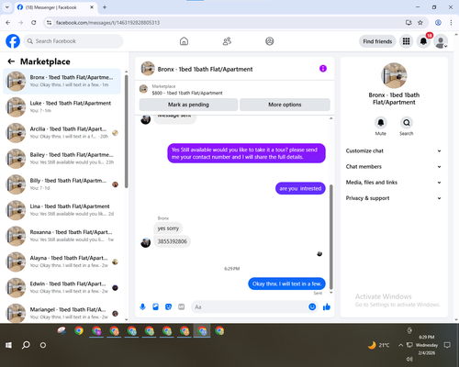Open the Alayna 1bed 1bath conversation
This screenshot has width=459, height=367.
62,261
